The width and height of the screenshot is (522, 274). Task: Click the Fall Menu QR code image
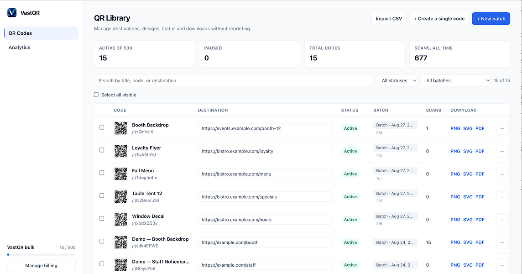tap(121, 174)
